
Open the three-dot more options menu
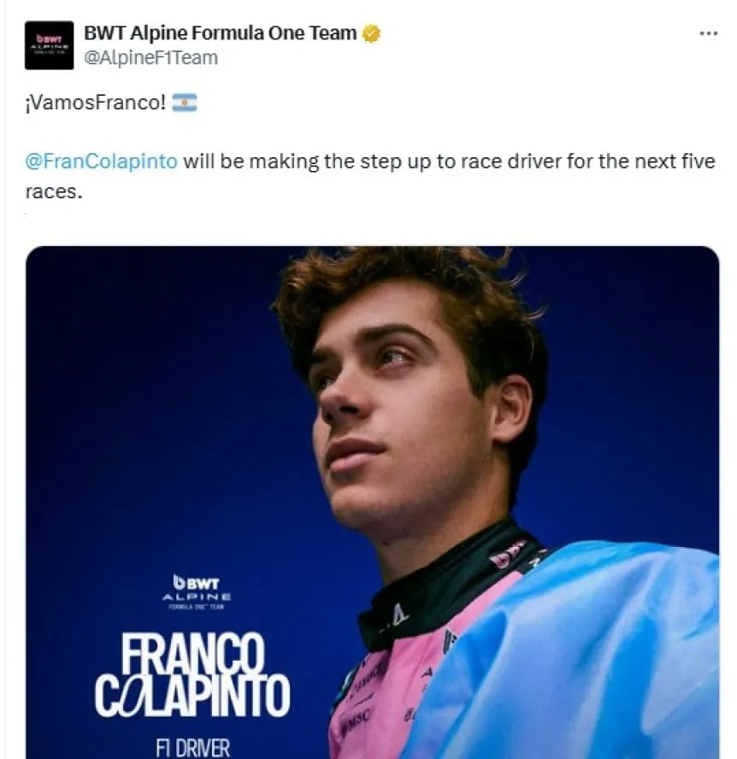click(709, 33)
